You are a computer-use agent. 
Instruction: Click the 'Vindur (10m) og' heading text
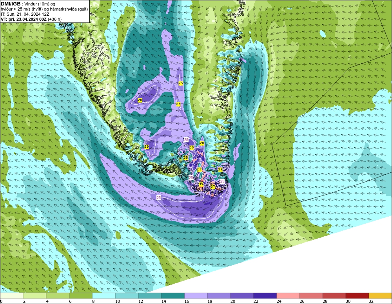tap(40, 4)
